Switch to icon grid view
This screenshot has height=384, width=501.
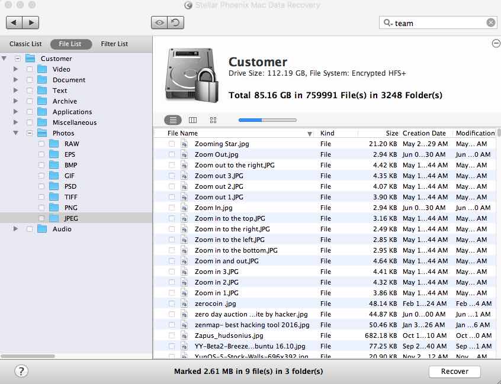click(213, 120)
